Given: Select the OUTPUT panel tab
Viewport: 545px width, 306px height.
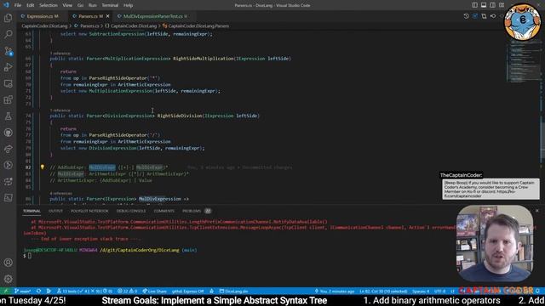Looking at the screenshot, I should point(55,211).
